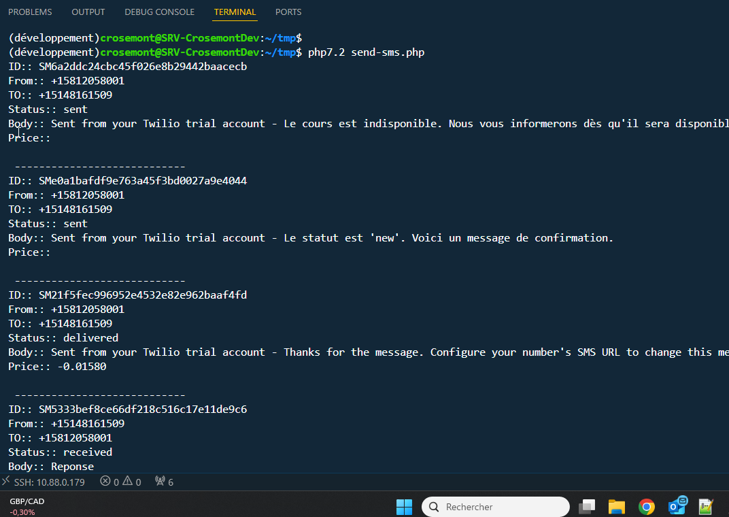Open Notepad++ from the taskbar
Image resolution: width=729 pixels, height=517 pixels.
[706, 507]
